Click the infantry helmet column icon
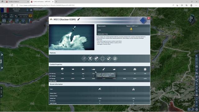Screen dimensions: 199x112 tap(62, 69)
